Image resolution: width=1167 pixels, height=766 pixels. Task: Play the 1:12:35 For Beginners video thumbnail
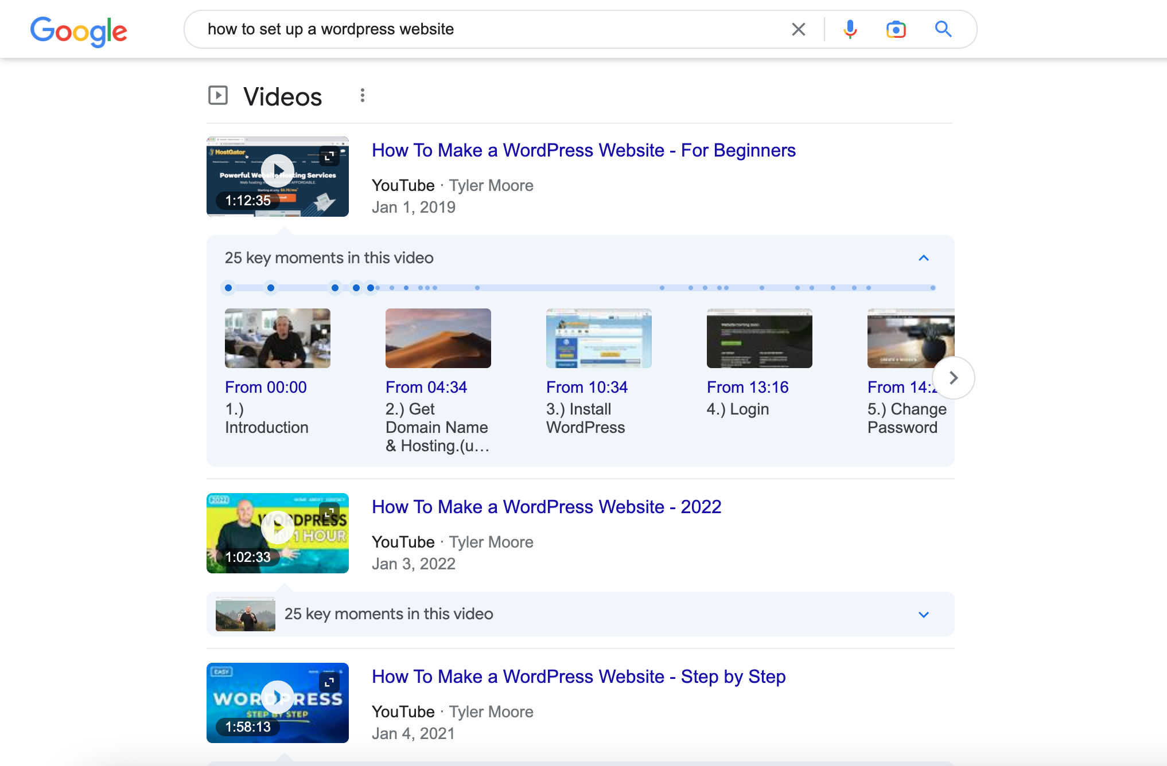(278, 171)
